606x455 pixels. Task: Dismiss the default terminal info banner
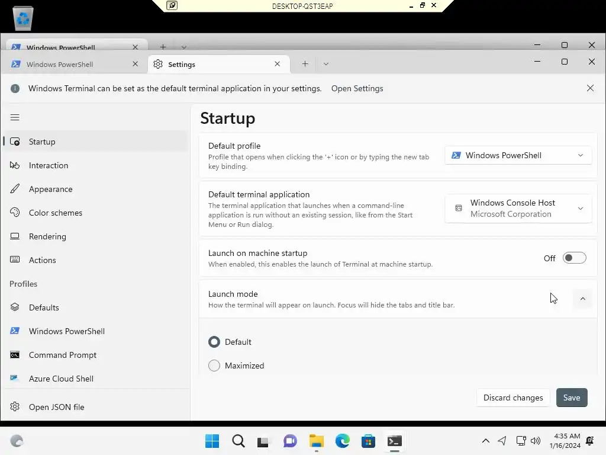590,88
